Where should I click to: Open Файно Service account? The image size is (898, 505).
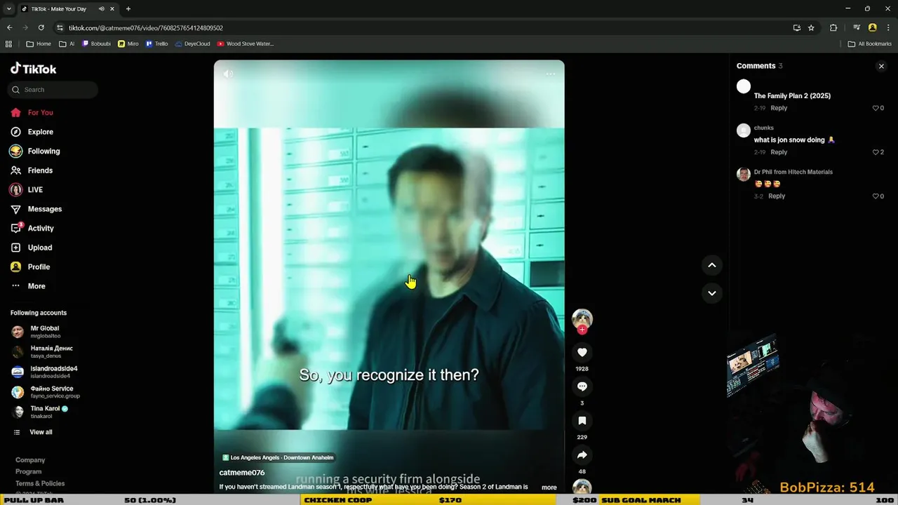pos(46,391)
